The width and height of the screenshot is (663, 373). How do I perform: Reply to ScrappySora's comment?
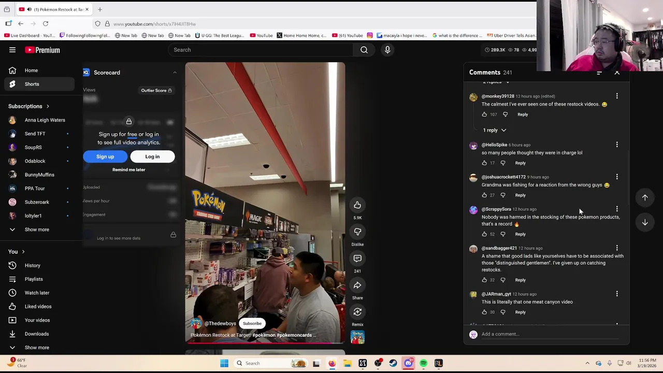(x=520, y=234)
